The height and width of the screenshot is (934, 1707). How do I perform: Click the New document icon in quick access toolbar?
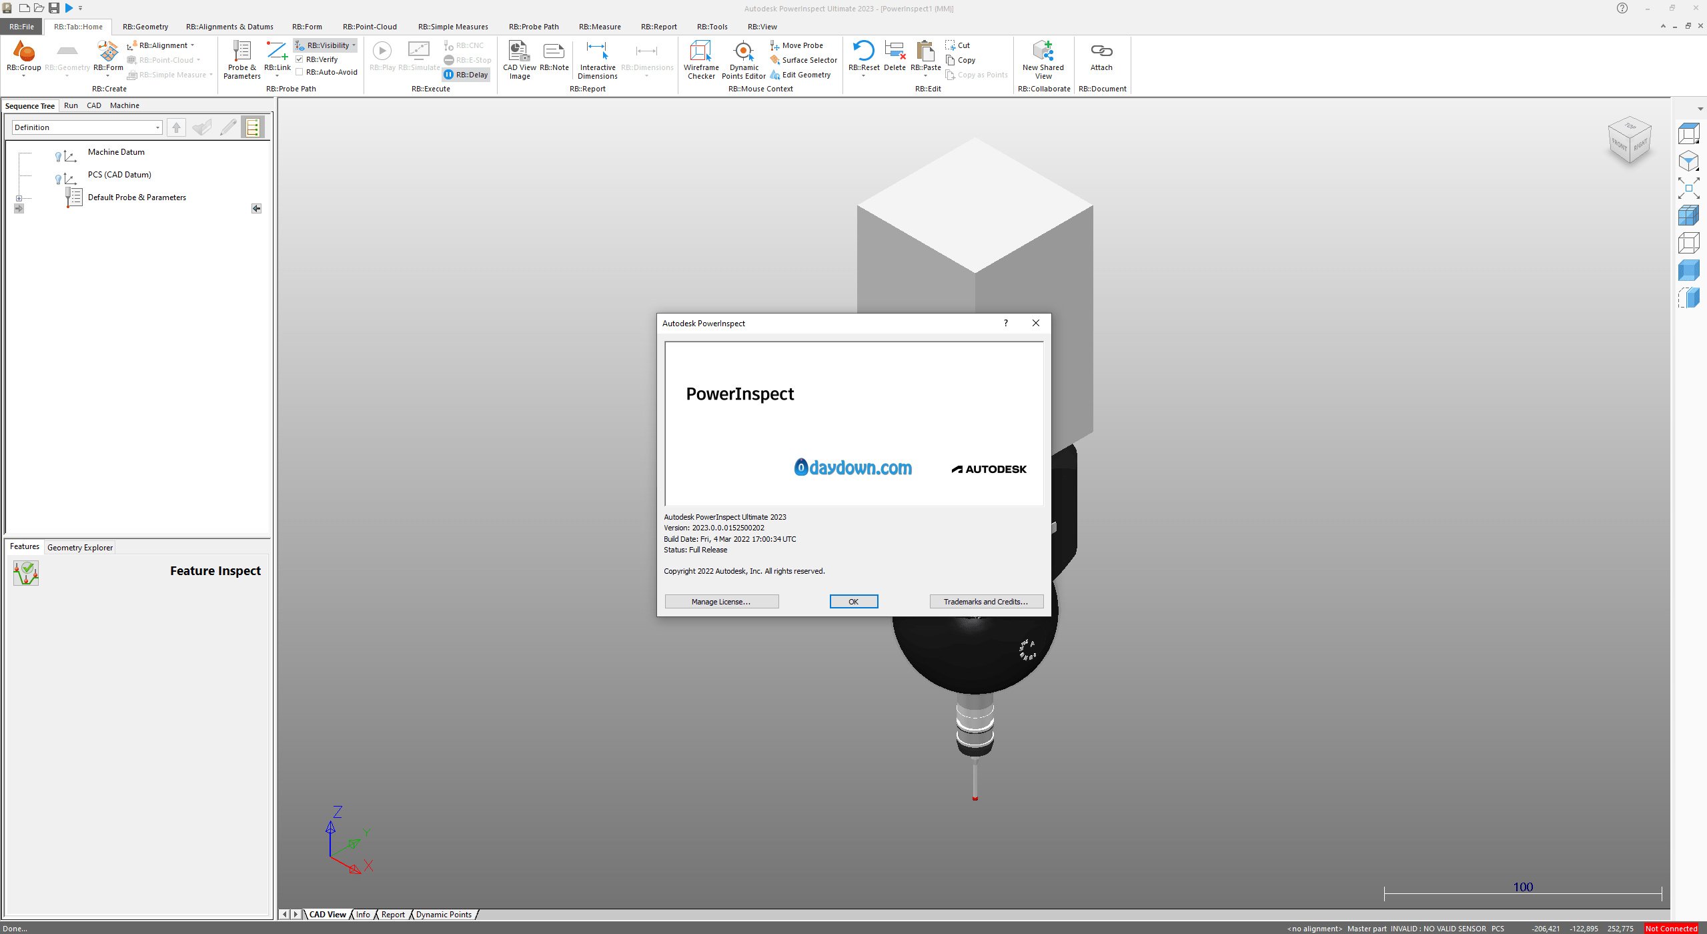click(x=24, y=8)
